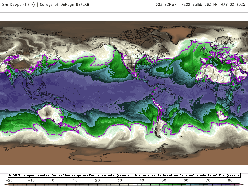Click the 0 color scale label
Image resolution: width=248 pixels, height=186 pixels.
pyautogui.click(x=53, y=180)
